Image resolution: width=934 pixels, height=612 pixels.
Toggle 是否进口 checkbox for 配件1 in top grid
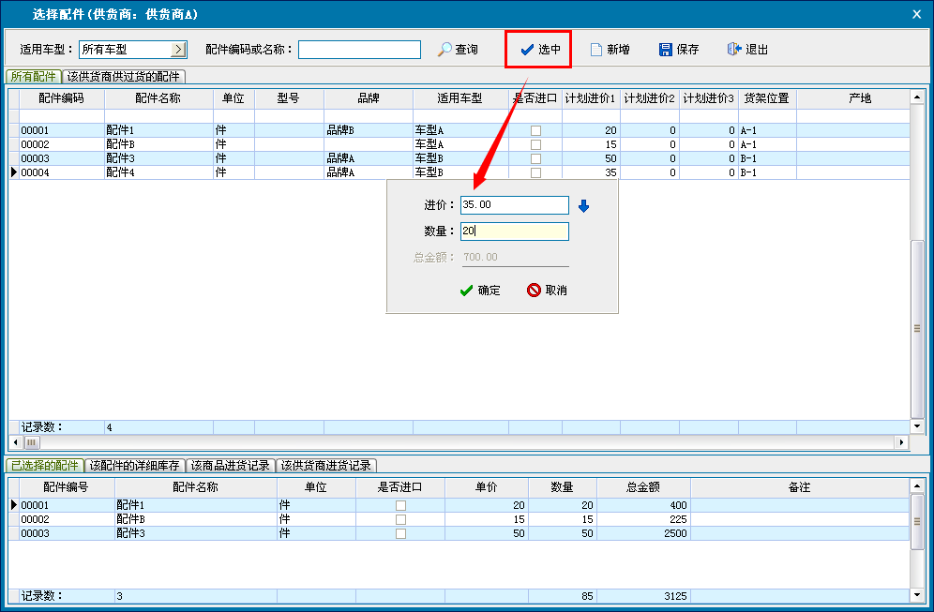pos(535,131)
